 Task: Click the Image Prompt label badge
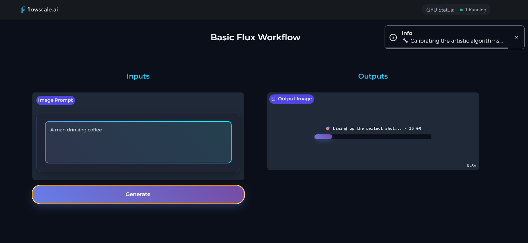(x=56, y=100)
